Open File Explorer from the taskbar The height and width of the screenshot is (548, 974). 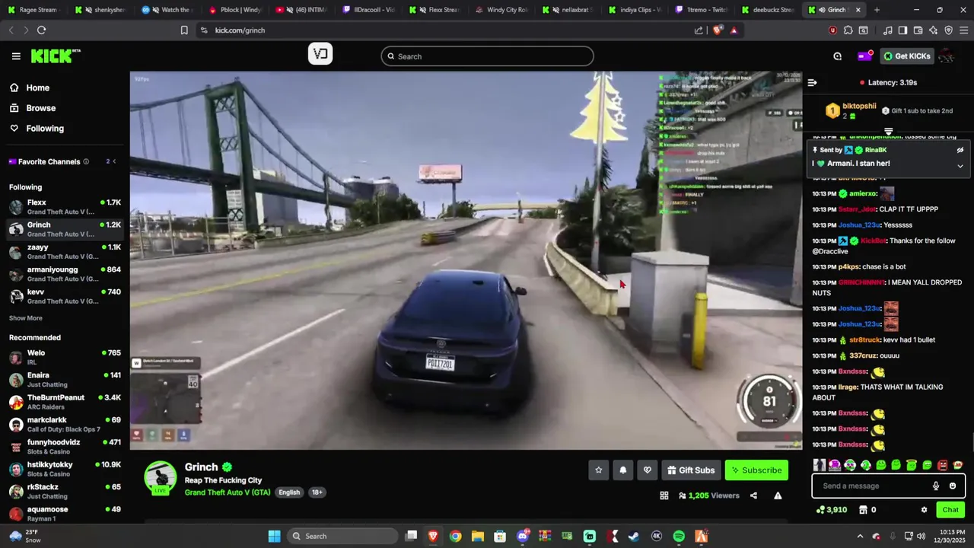pyautogui.click(x=477, y=536)
